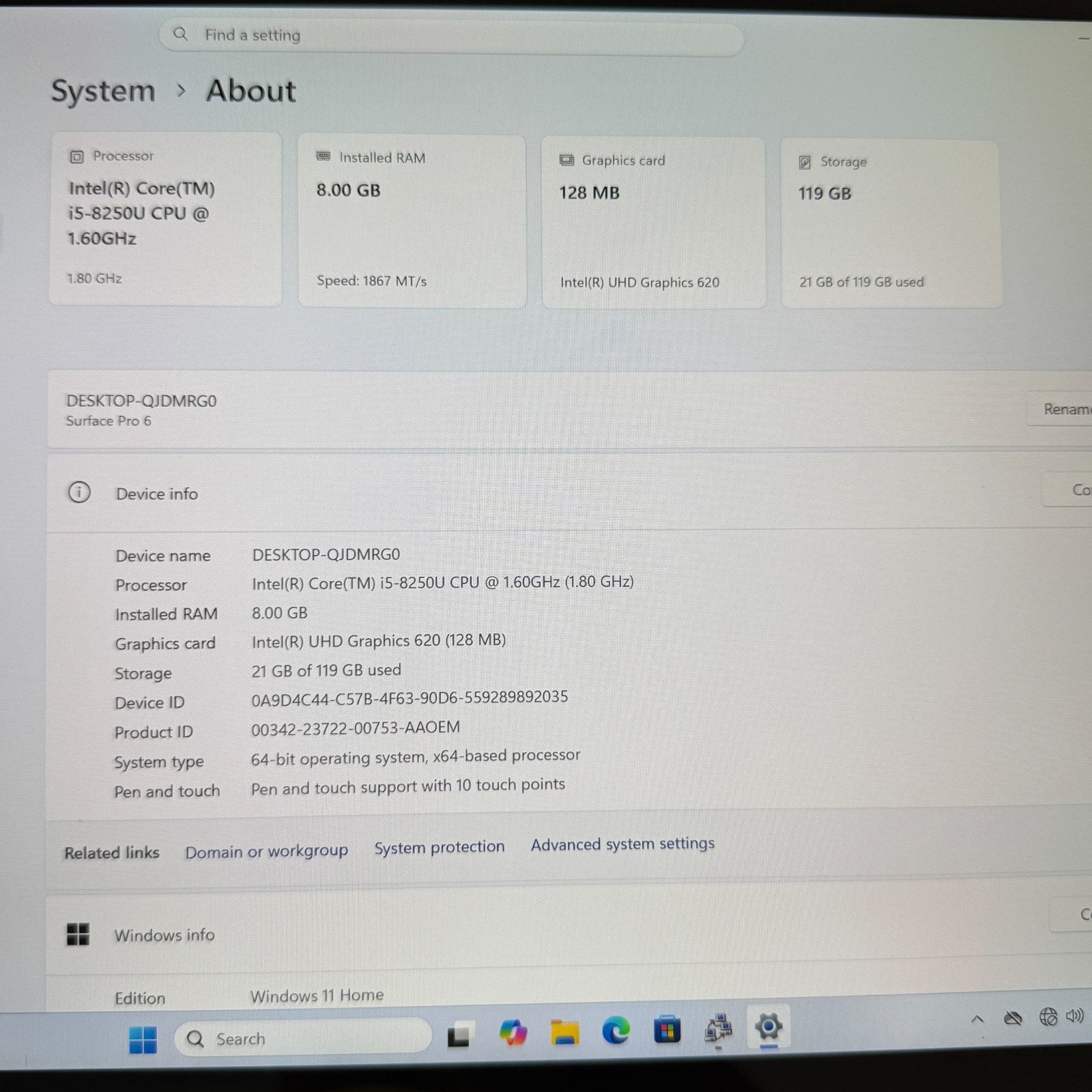
Task: Open the System protection link
Action: [440, 847]
